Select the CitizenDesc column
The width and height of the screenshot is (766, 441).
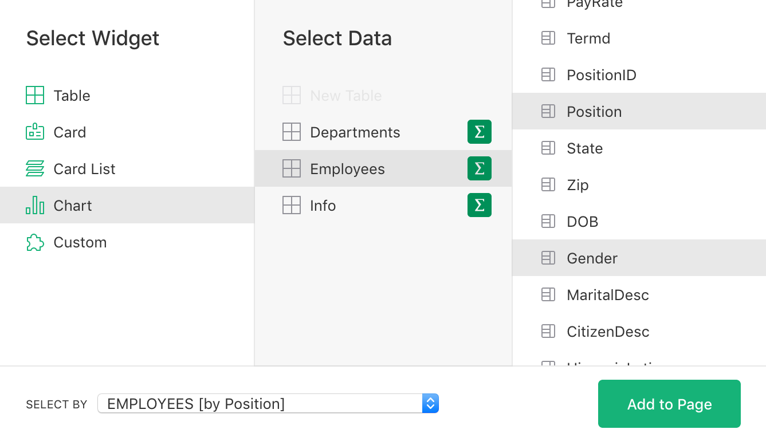coord(607,331)
